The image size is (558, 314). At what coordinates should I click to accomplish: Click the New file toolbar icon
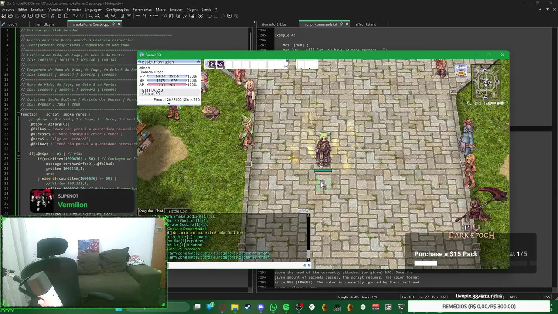click(x=3, y=16)
